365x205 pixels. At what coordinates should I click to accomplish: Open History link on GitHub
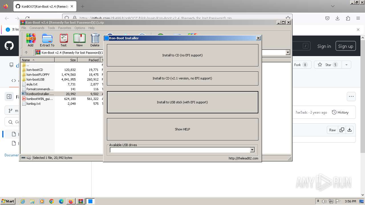pos(340,112)
